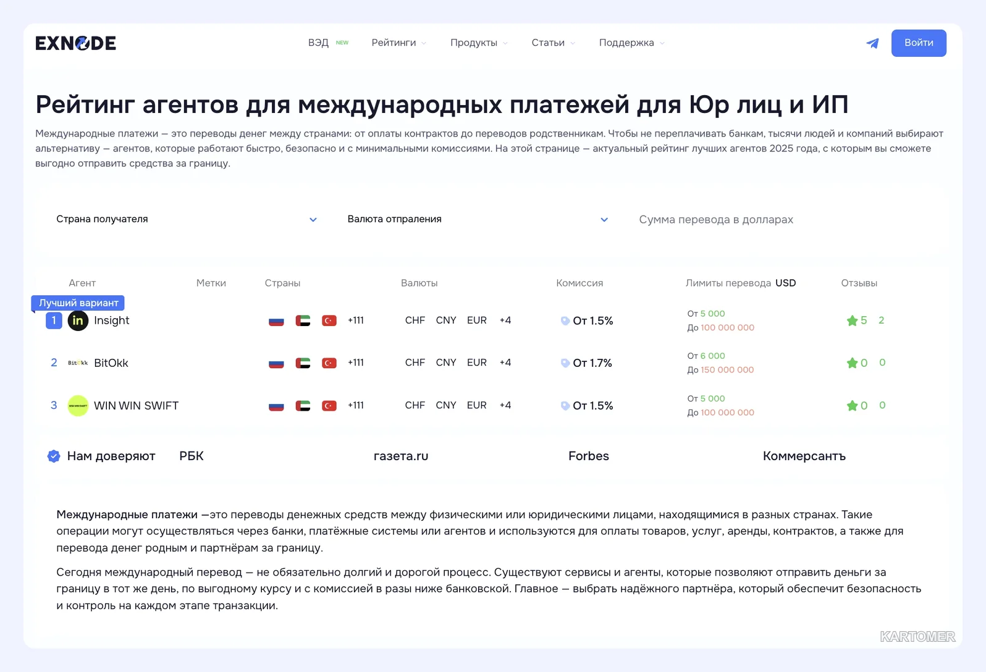Go to the EXNODE logo home
986x672 pixels.
point(75,43)
